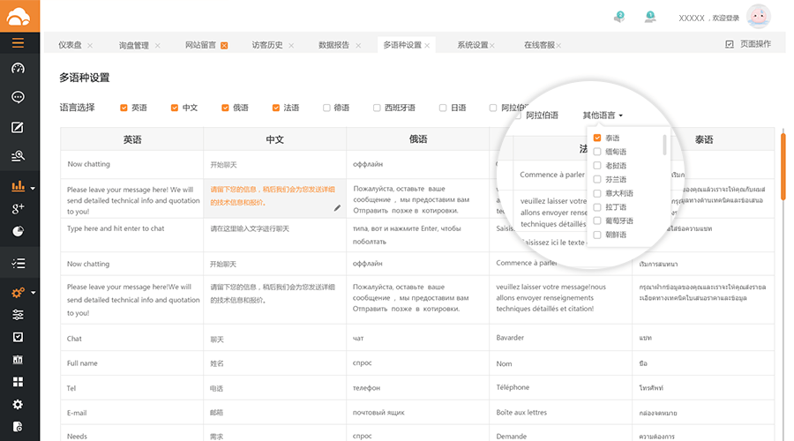Open the message notification icon with badge 2
This screenshot has width=794, height=441.
coord(619,18)
